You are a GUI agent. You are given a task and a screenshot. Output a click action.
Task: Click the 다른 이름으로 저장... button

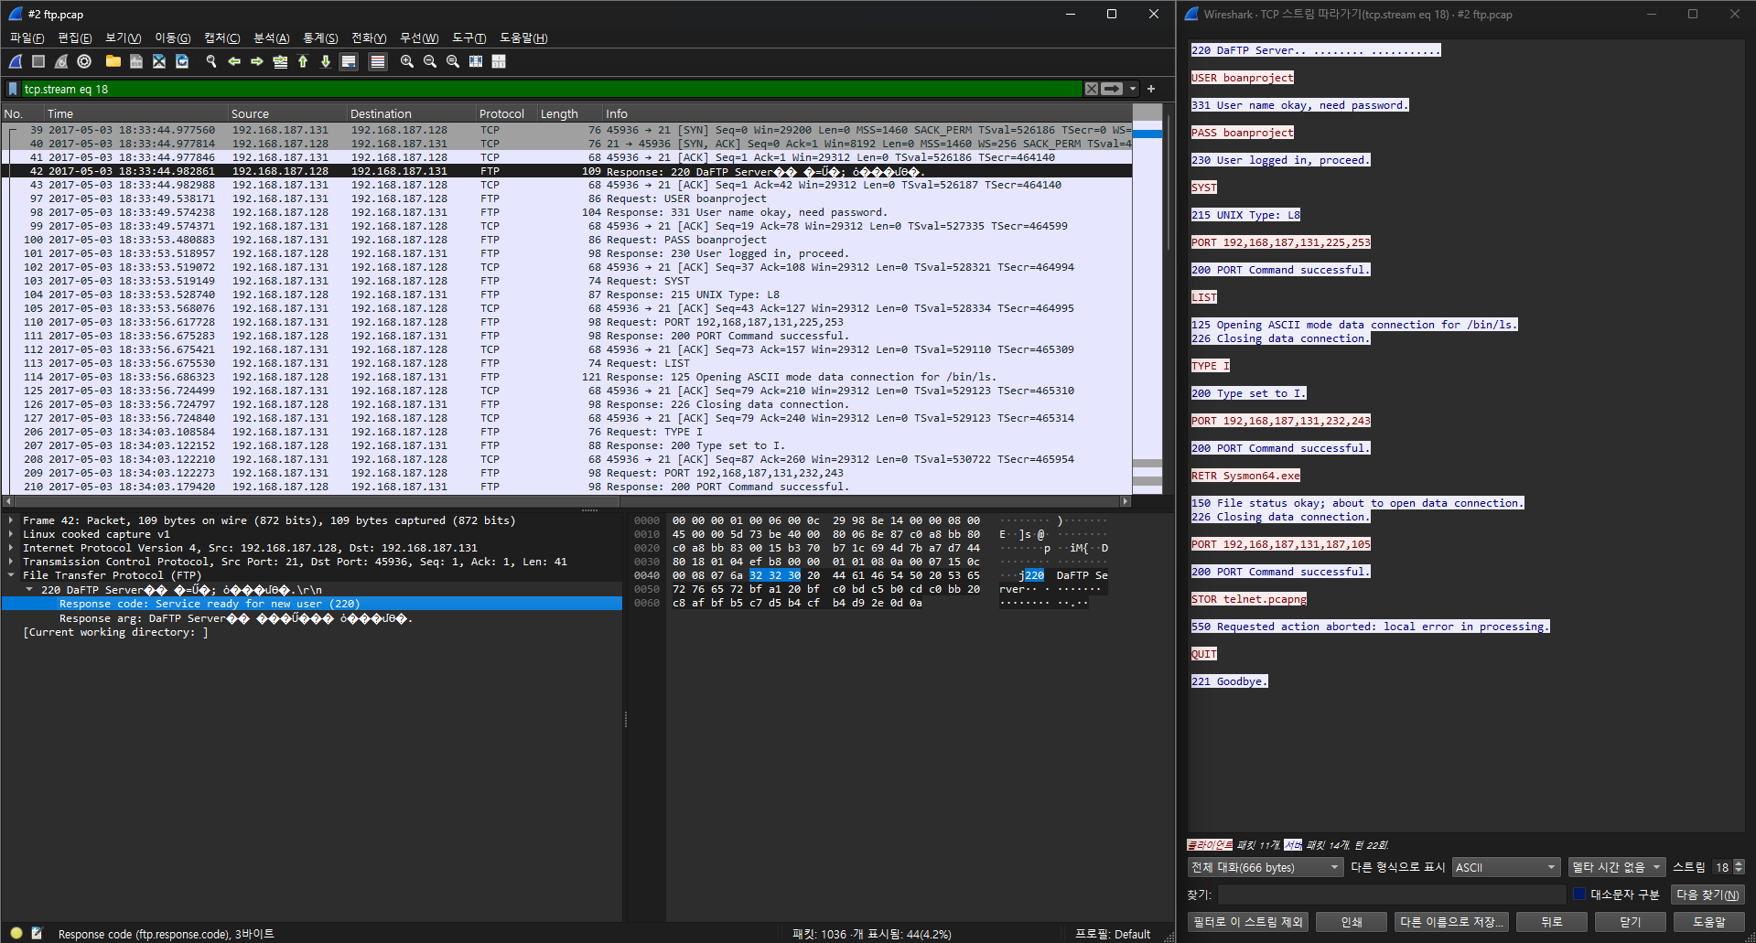pos(1451,922)
